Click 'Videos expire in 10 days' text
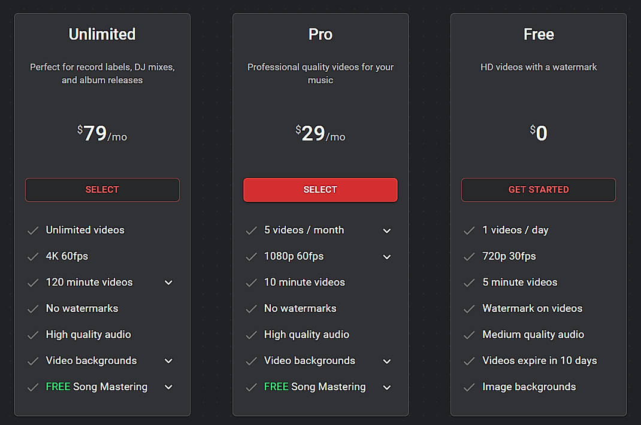This screenshot has width=641, height=425. pos(540,361)
